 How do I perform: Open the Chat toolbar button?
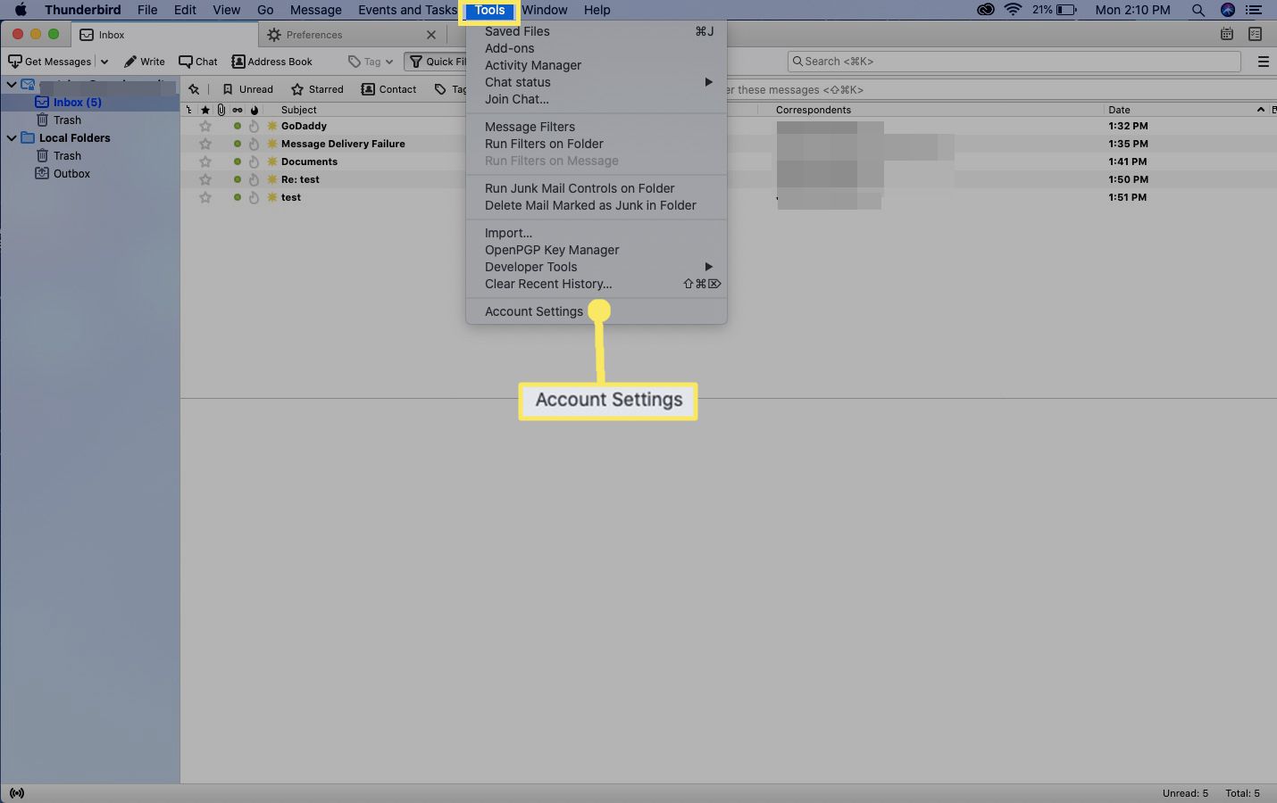tap(198, 62)
